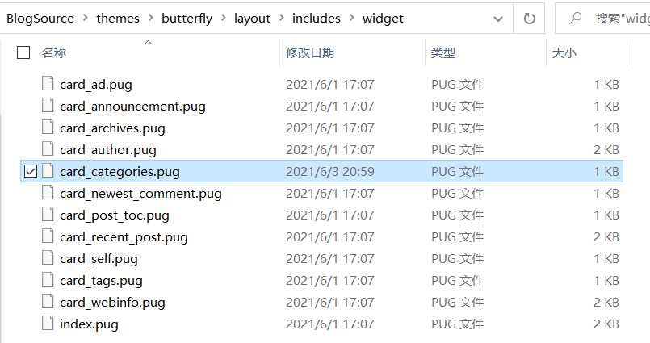Select the index.pug file icon
Screen dimensions: 650x343
48,324
